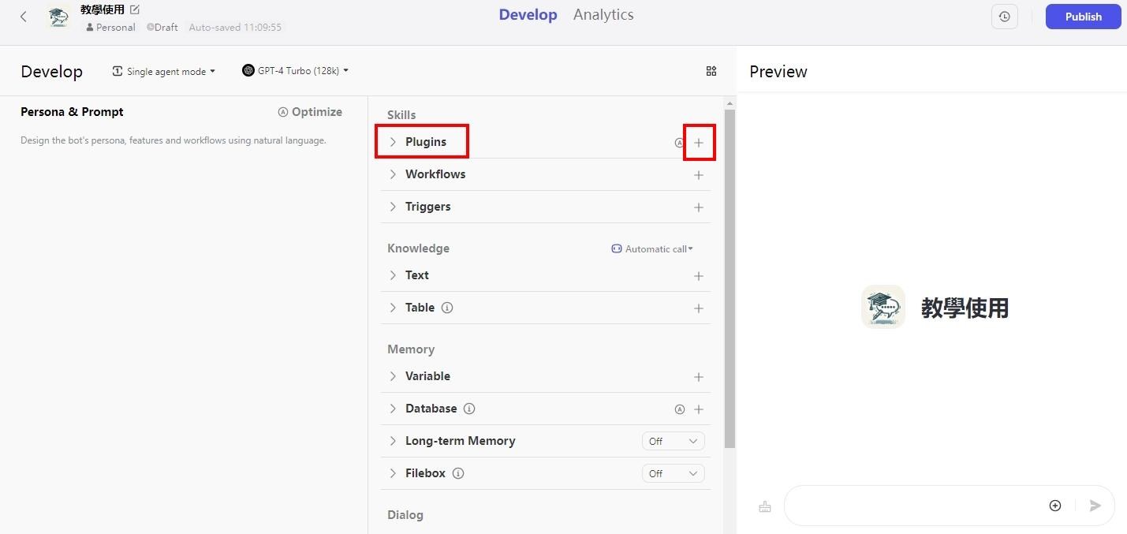The height and width of the screenshot is (534, 1127).
Task: Add a plugin with the plus icon
Action: coord(698,143)
